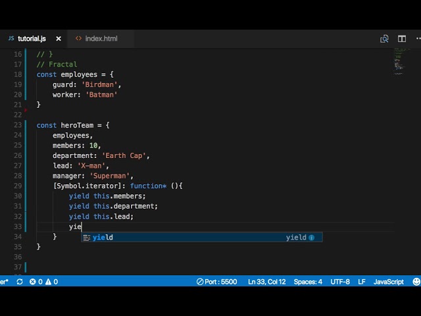421x316 pixels.
Task: Click the 'Batman' string on line 20
Action: tap(101, 95)
